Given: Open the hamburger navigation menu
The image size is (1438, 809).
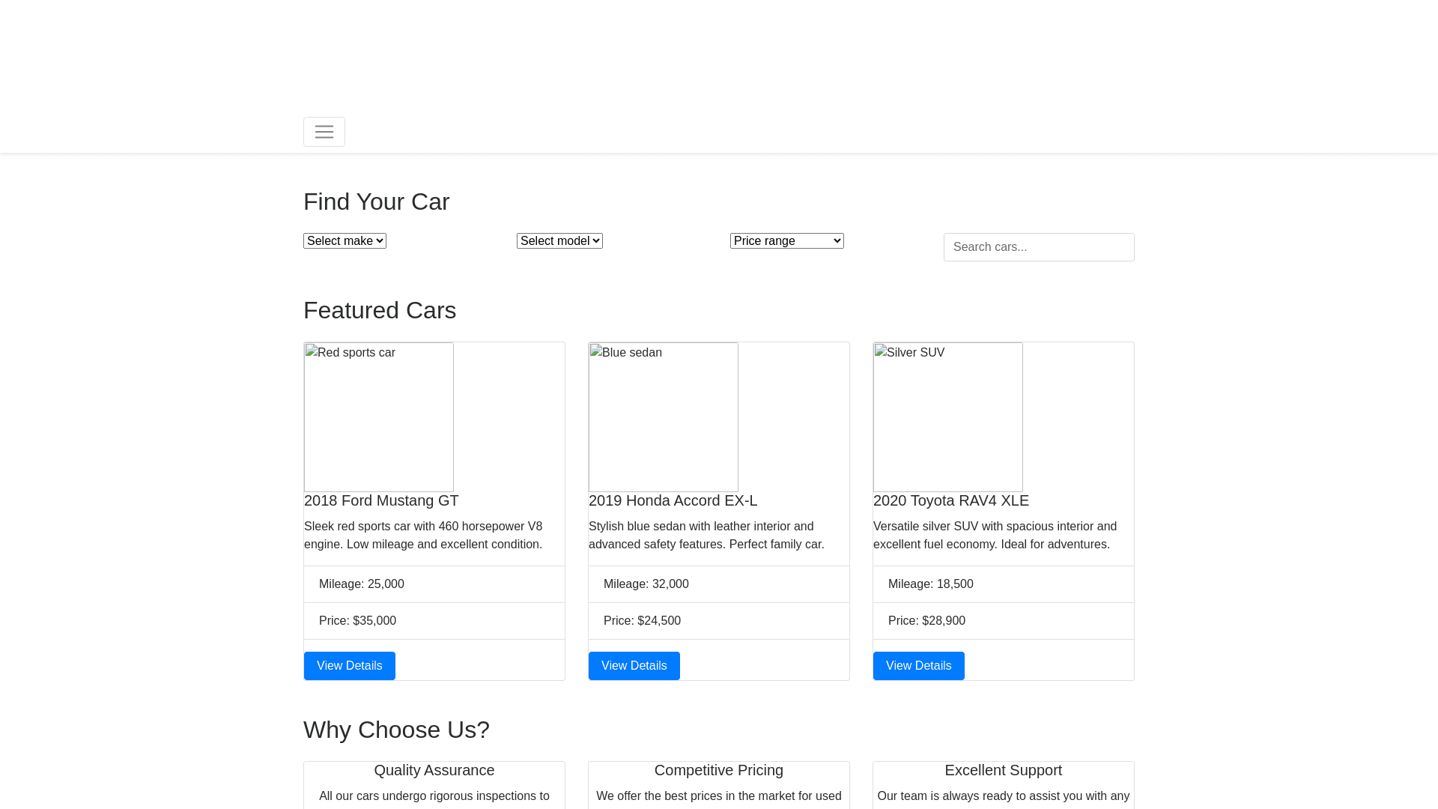Looking at the screenshot, I should coord(324,132).
